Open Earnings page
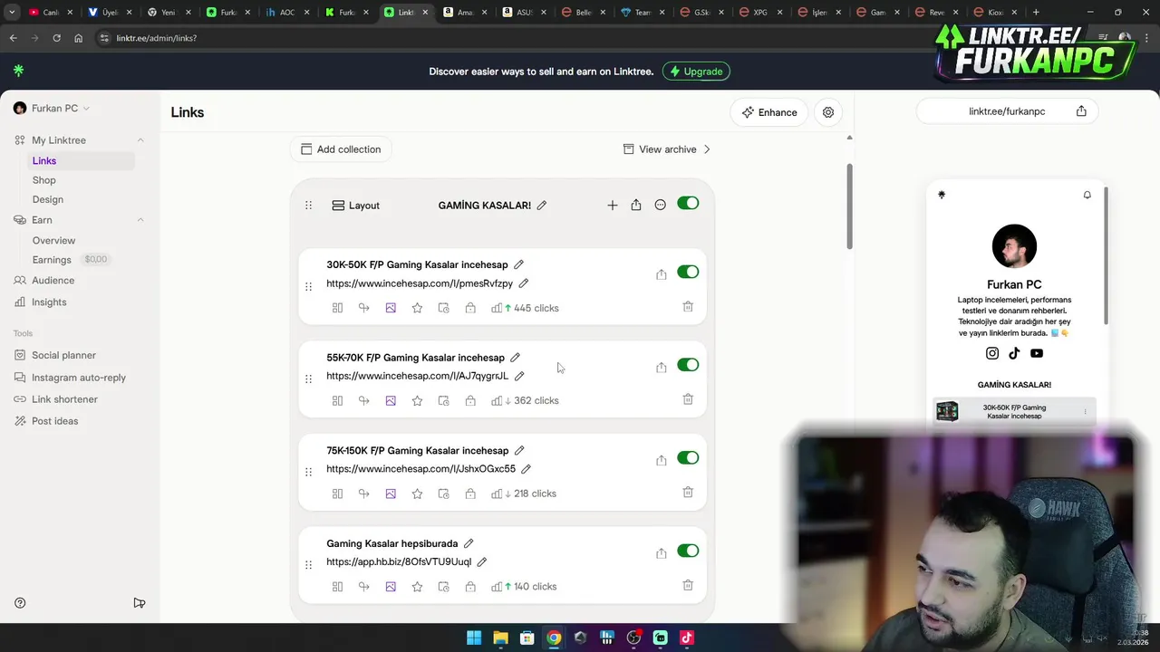1160x652 pixels. 52,260
